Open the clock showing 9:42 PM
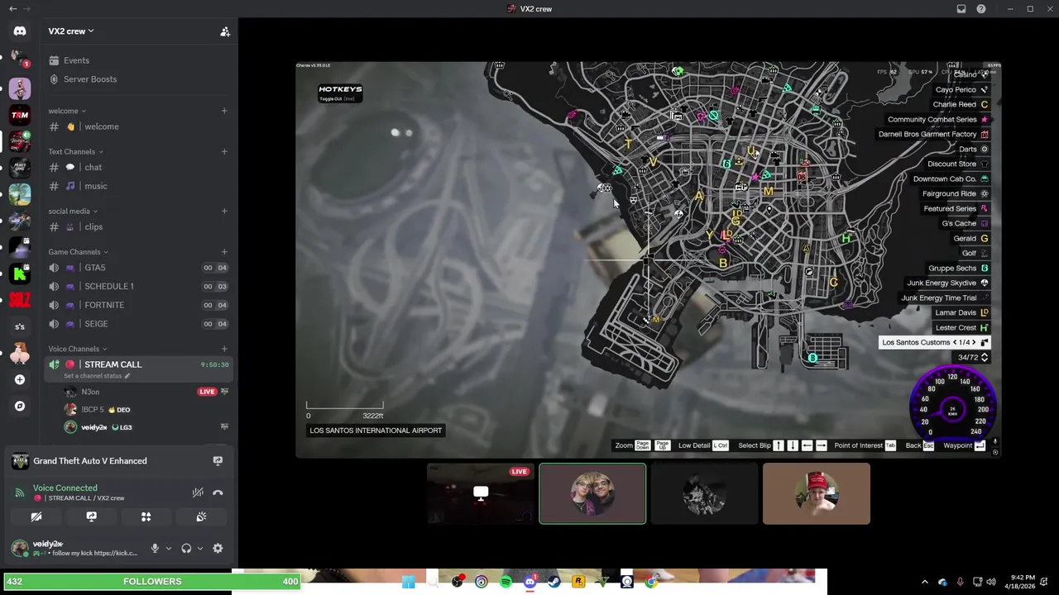 click(1021, 582)
